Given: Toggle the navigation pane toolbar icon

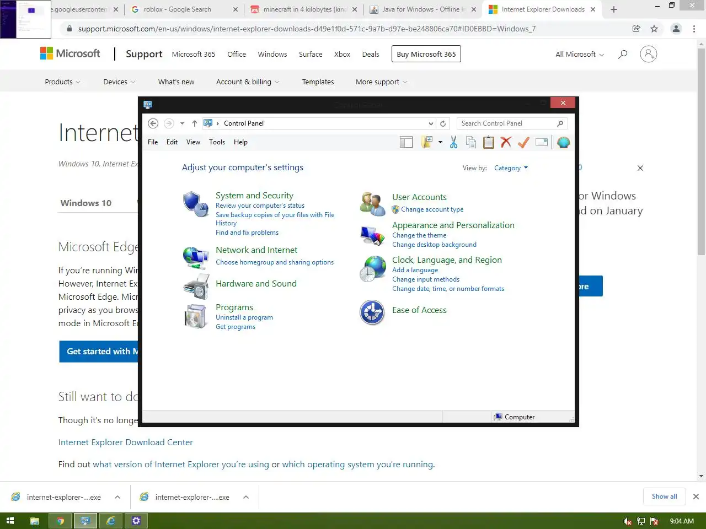Looking at the screenshot, I should point(407,143).
